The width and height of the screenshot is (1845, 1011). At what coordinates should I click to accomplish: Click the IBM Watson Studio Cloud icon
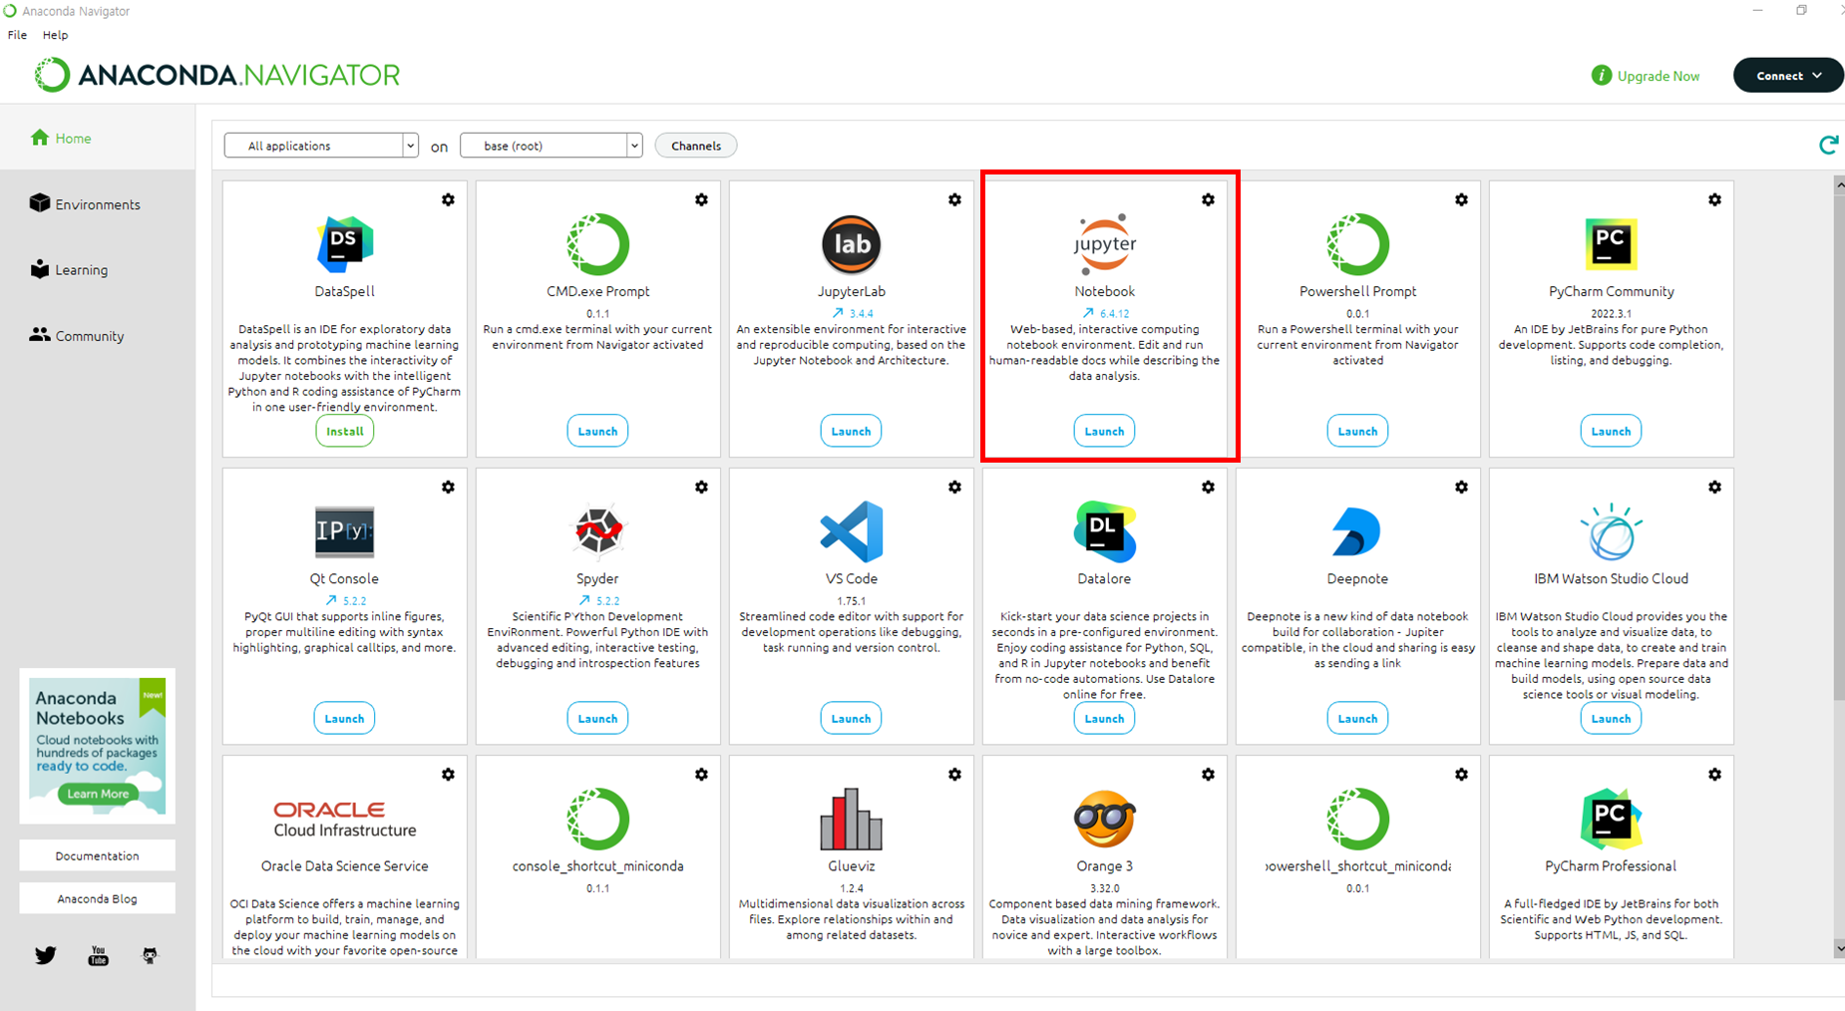pyautogui.click(x=1611, y=531)
